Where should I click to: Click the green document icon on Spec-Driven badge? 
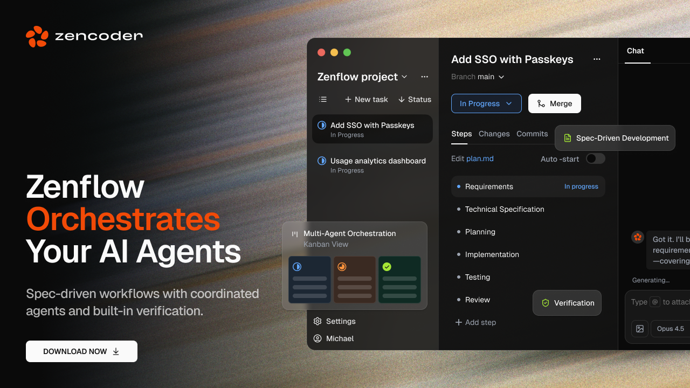(x=567, y=138)
